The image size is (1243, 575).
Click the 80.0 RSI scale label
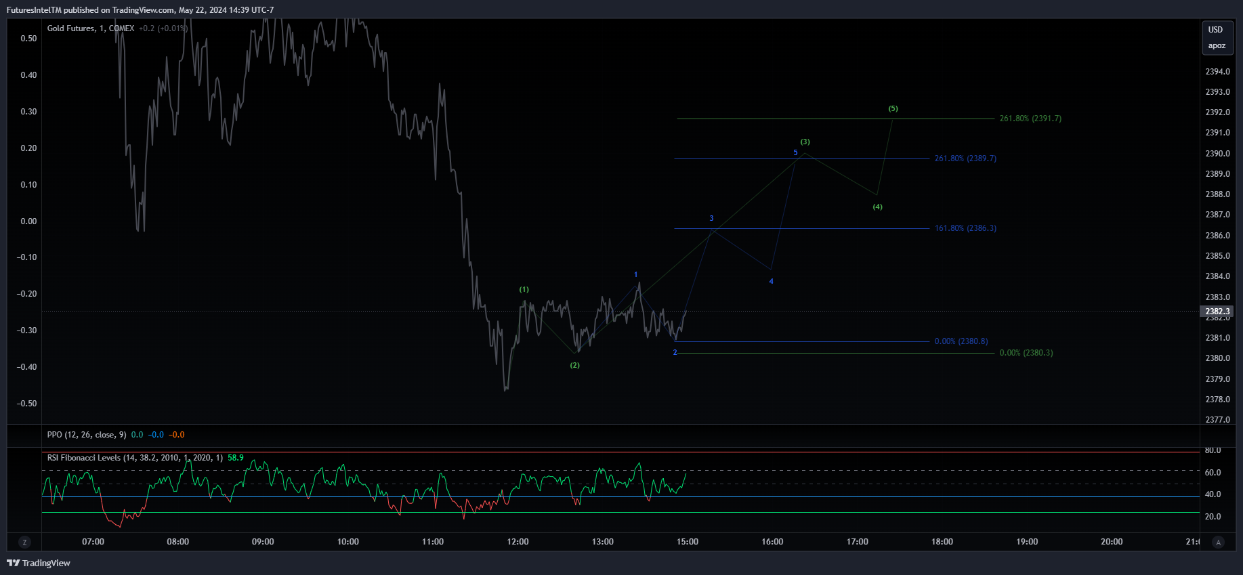[1213, 450]
